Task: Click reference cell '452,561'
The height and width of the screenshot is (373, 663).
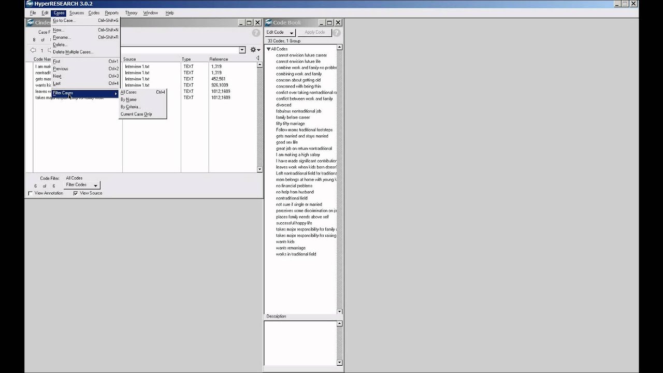Action: 218,79
